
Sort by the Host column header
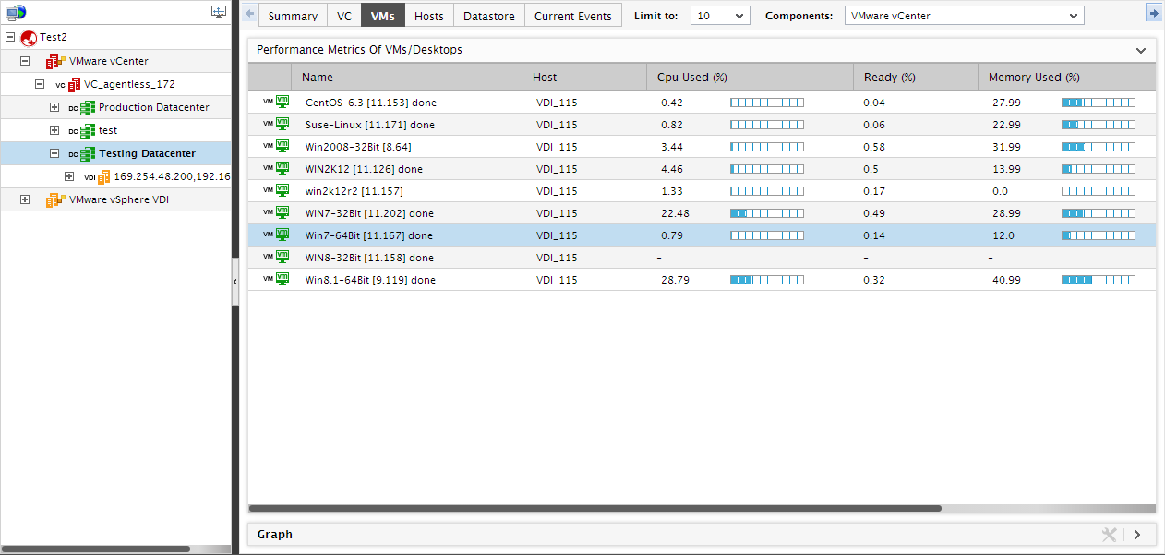pyautogui.click(x=583, y=78)
